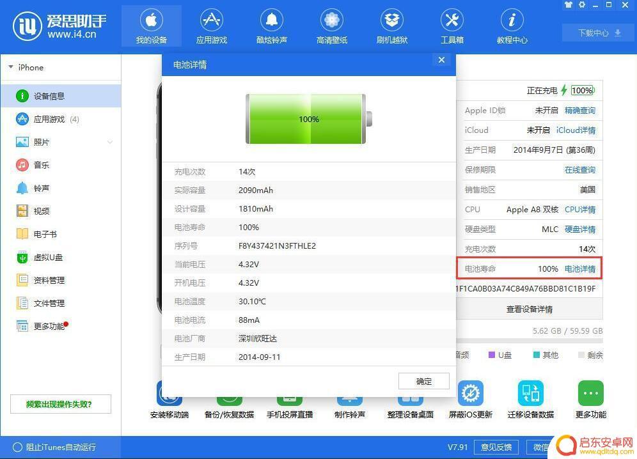This screenshot has width=637, height=459.
Task: Click the shirt skin icon in title bar
Action: click(x=569, y=5)
